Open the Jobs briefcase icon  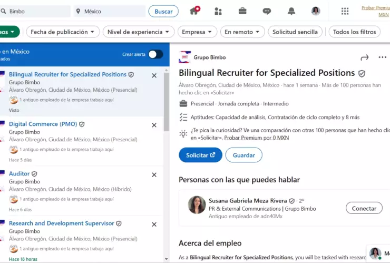click(x=242, y=11)
